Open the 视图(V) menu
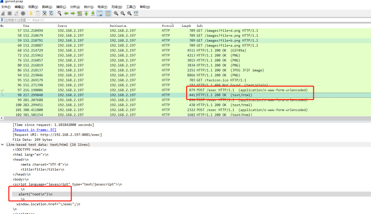This screenshot has width=371, height=214. tap(33, 7)
